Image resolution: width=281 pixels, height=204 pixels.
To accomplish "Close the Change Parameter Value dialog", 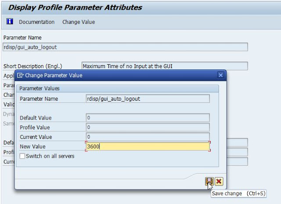I will click(220, 75).
